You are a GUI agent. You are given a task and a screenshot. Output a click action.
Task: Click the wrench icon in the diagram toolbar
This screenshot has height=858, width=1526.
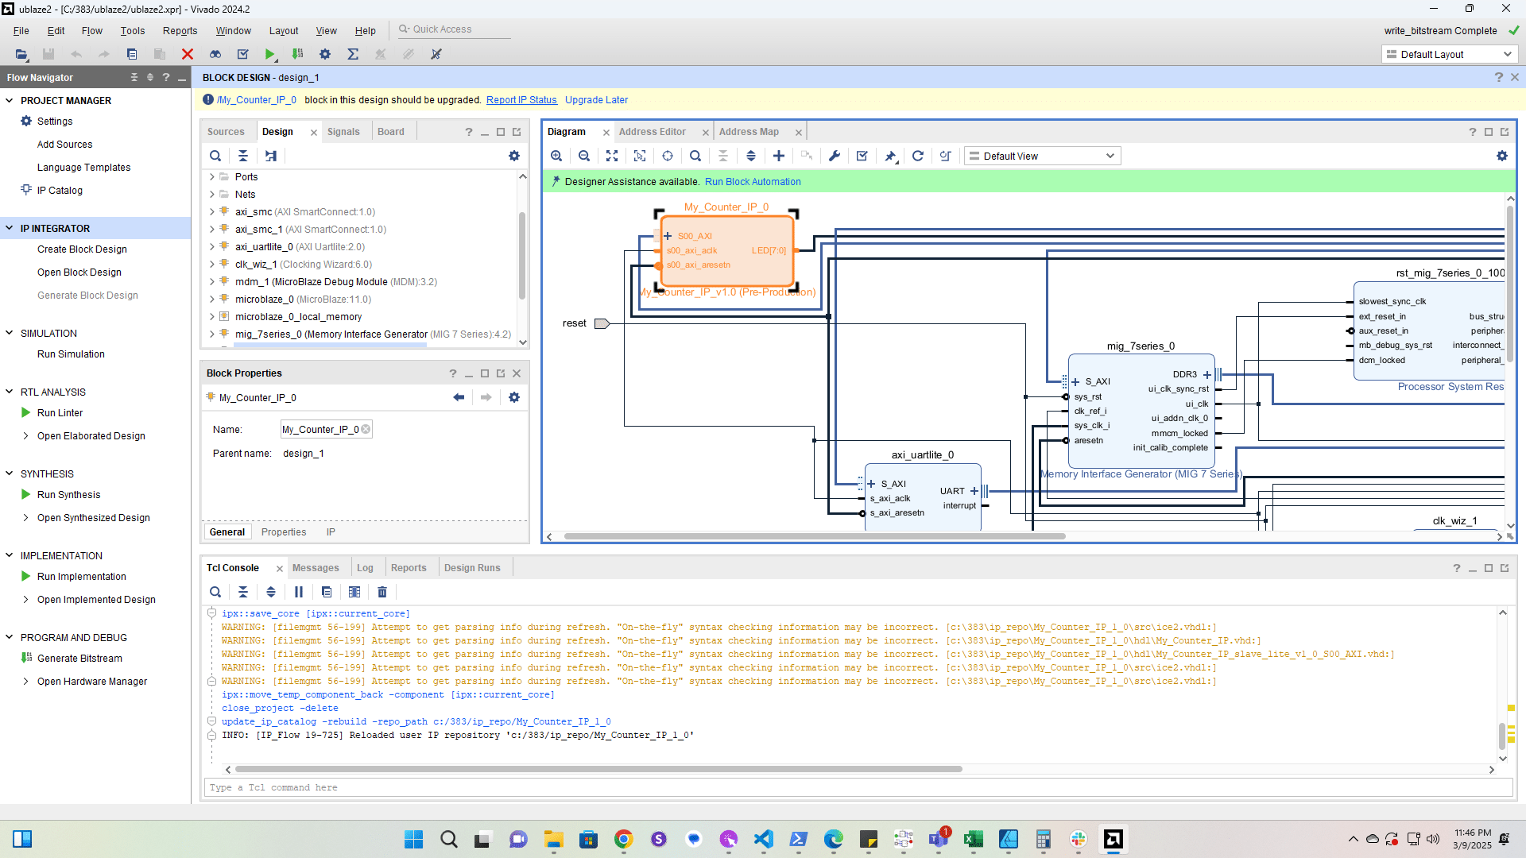click(835, 156)
